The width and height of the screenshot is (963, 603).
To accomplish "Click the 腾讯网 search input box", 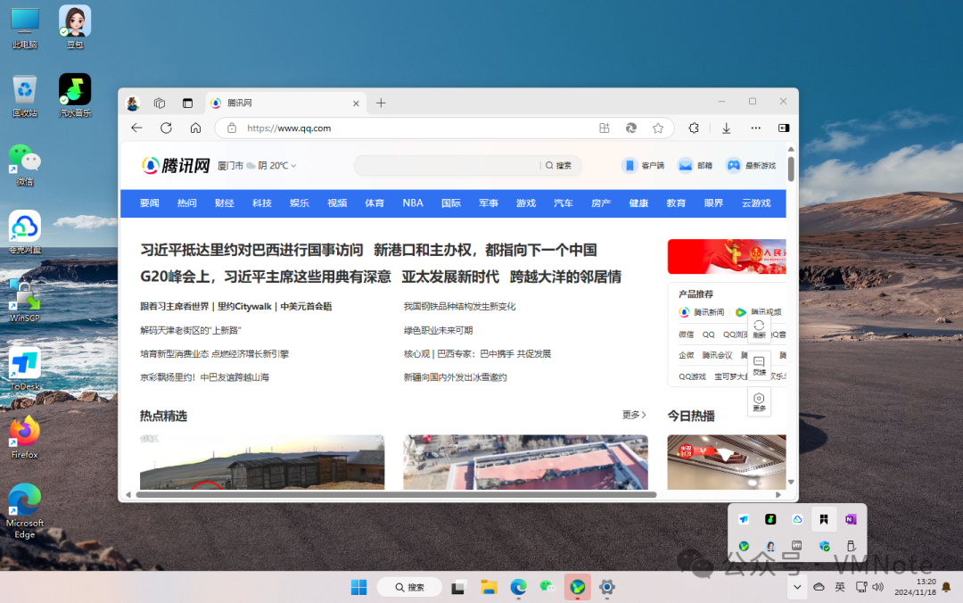I will (x=449, y=165).
